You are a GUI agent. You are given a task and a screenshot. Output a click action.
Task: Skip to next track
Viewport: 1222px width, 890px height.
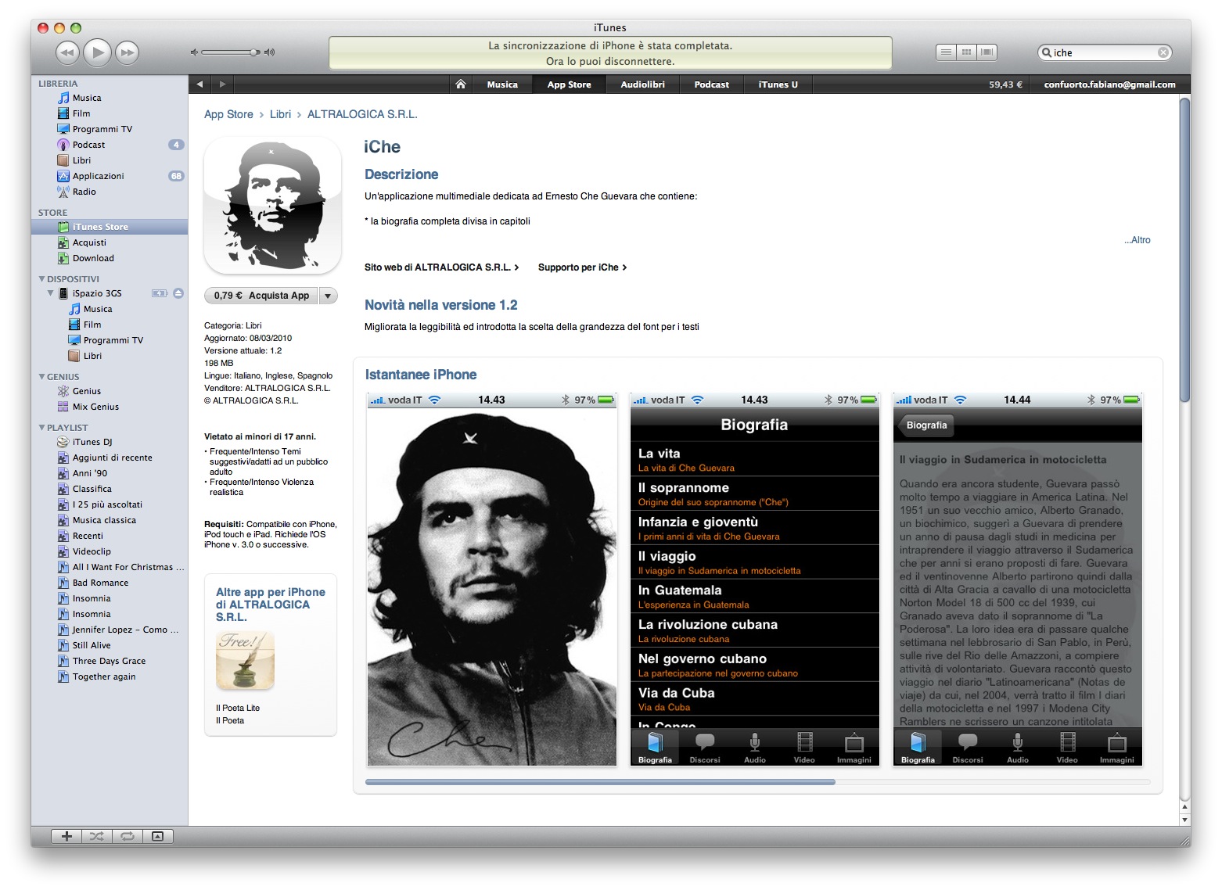[x=128, y=52]
